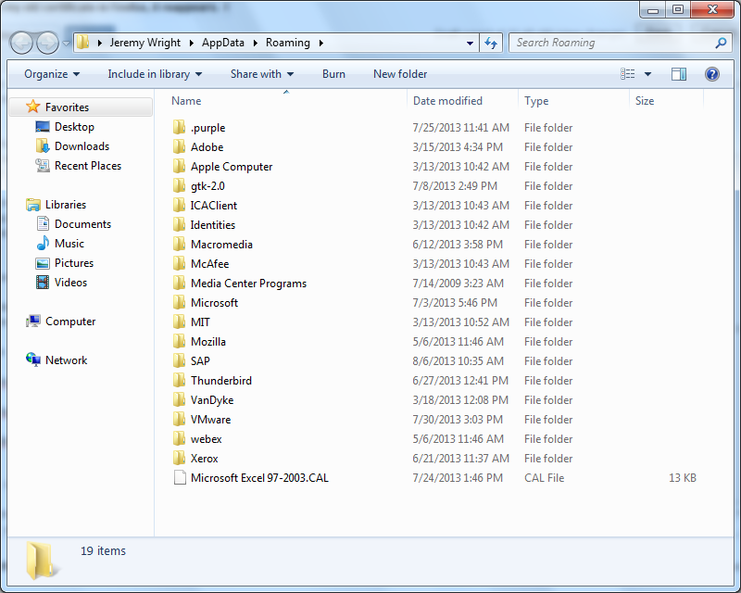Expand arrow after Roaming breadcrumb
741x593 pixels.
point(321,43)
